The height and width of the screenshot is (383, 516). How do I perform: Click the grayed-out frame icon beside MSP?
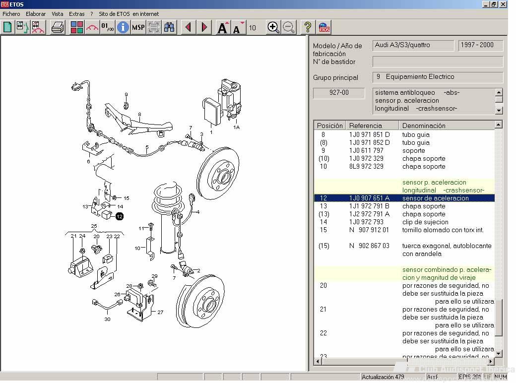[x=154, y=27]
